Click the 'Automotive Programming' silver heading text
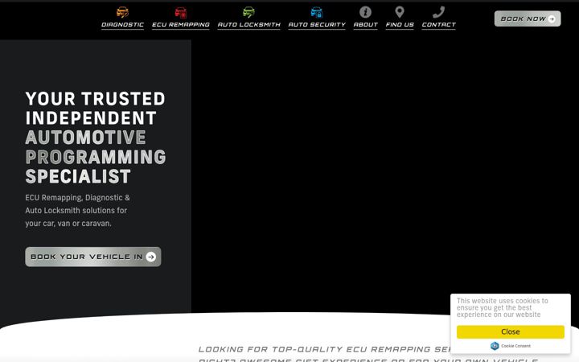The image size is (579, 362). click(x=96, y=147)
